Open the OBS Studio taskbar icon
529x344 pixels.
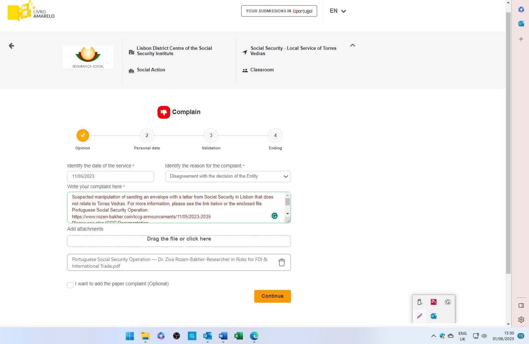click(x=176, y=336)
